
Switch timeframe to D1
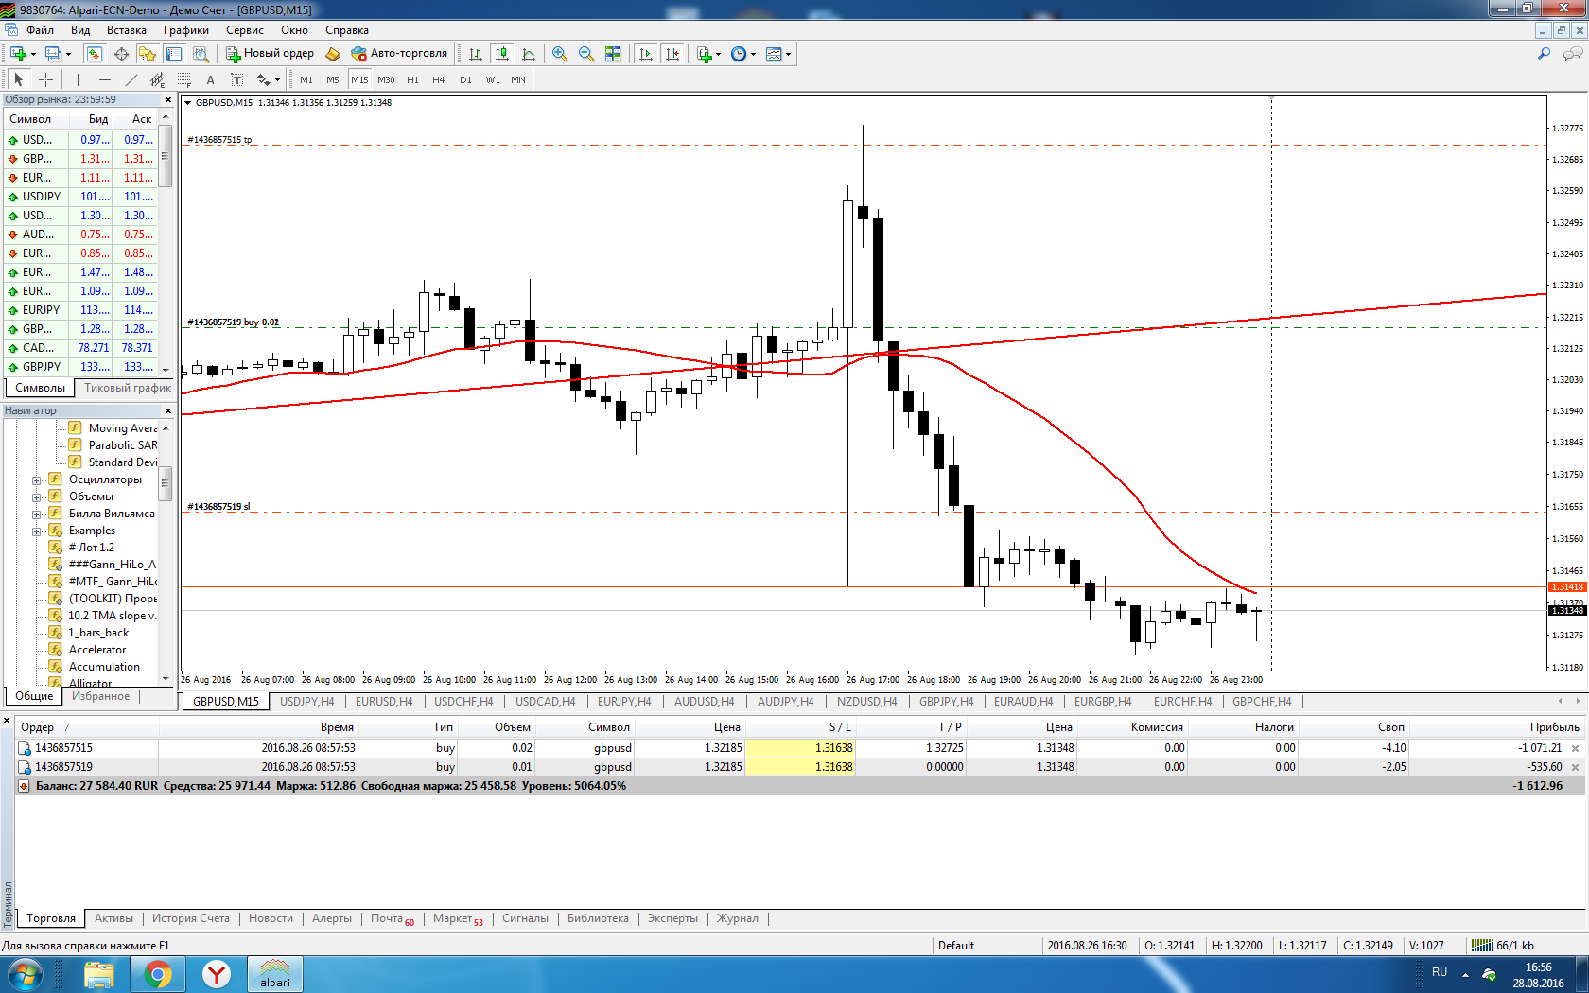(465, 80)
